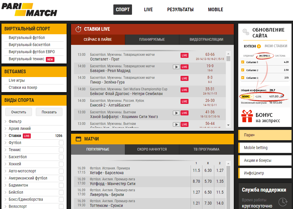Expand the Баскетбол category arrow
Viewport: 293px width, 209px height.
click(x=6, y=157)
